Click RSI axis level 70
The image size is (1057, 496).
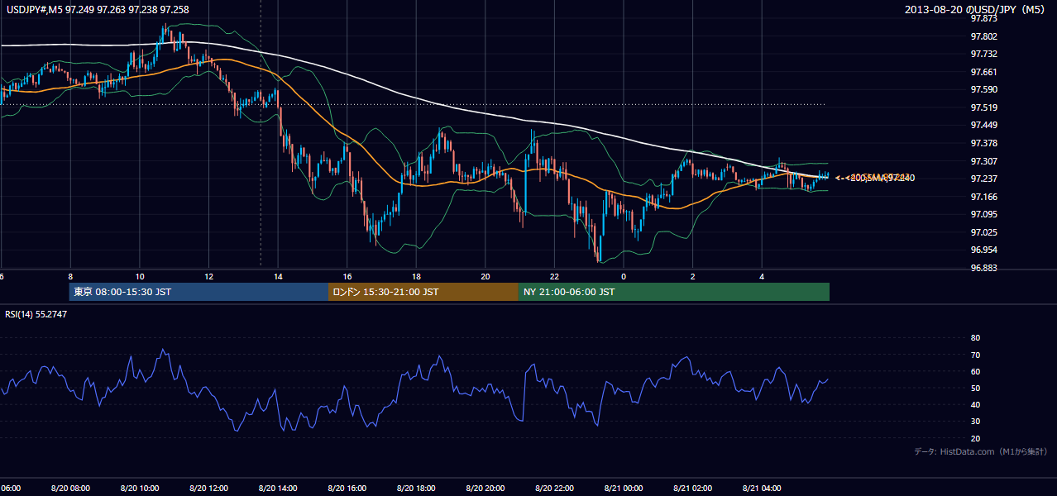coord(975,355)
